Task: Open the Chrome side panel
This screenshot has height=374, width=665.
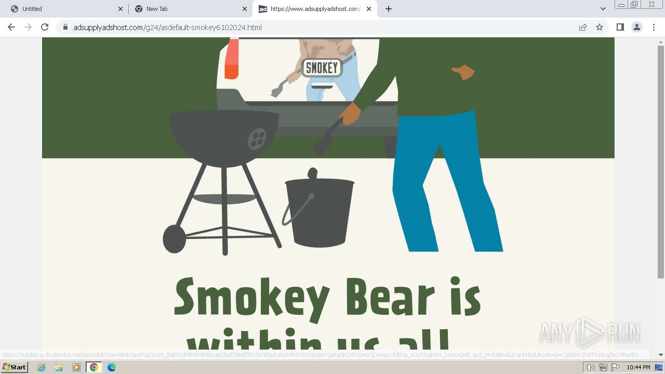Action: pyautogui.click(x=620, y=27)
